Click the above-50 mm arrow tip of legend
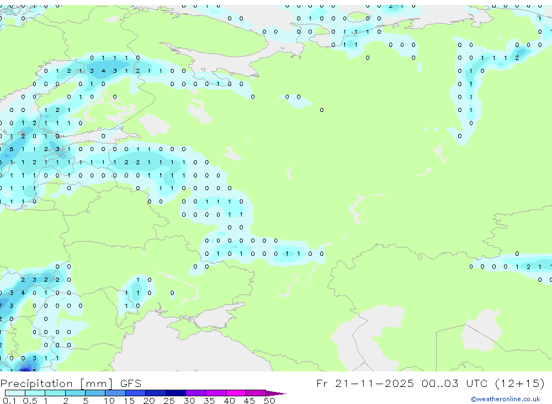 click(x=275, y=394)
